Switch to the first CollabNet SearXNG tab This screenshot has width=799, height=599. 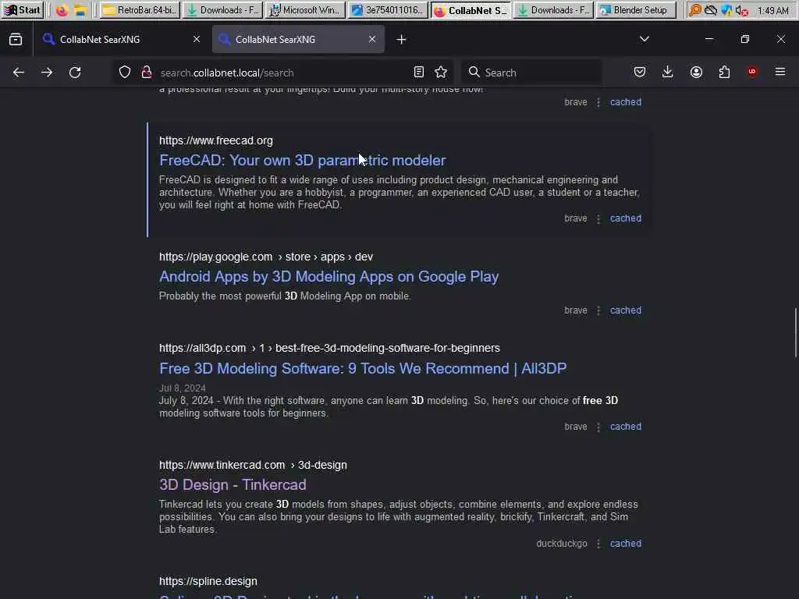[123, 39]
